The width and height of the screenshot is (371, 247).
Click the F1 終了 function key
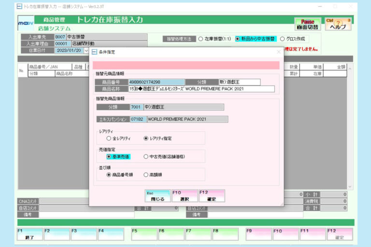click(30, 234)
